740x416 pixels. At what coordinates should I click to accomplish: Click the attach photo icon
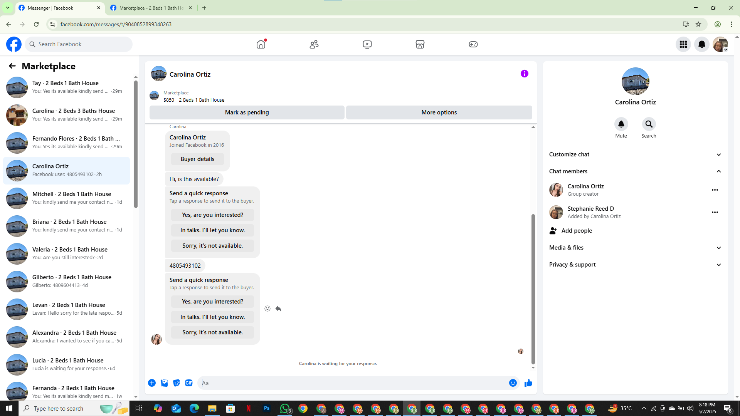164,383
